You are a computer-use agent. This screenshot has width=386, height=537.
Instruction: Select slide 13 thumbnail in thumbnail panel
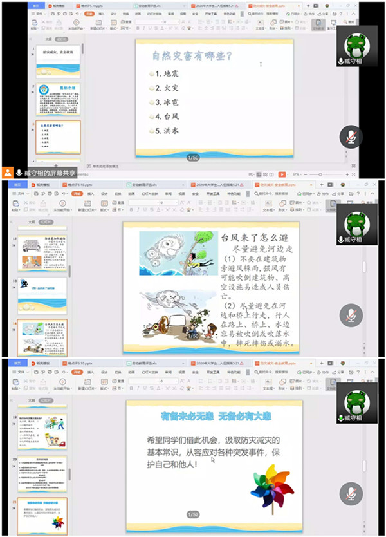(42, 295)
